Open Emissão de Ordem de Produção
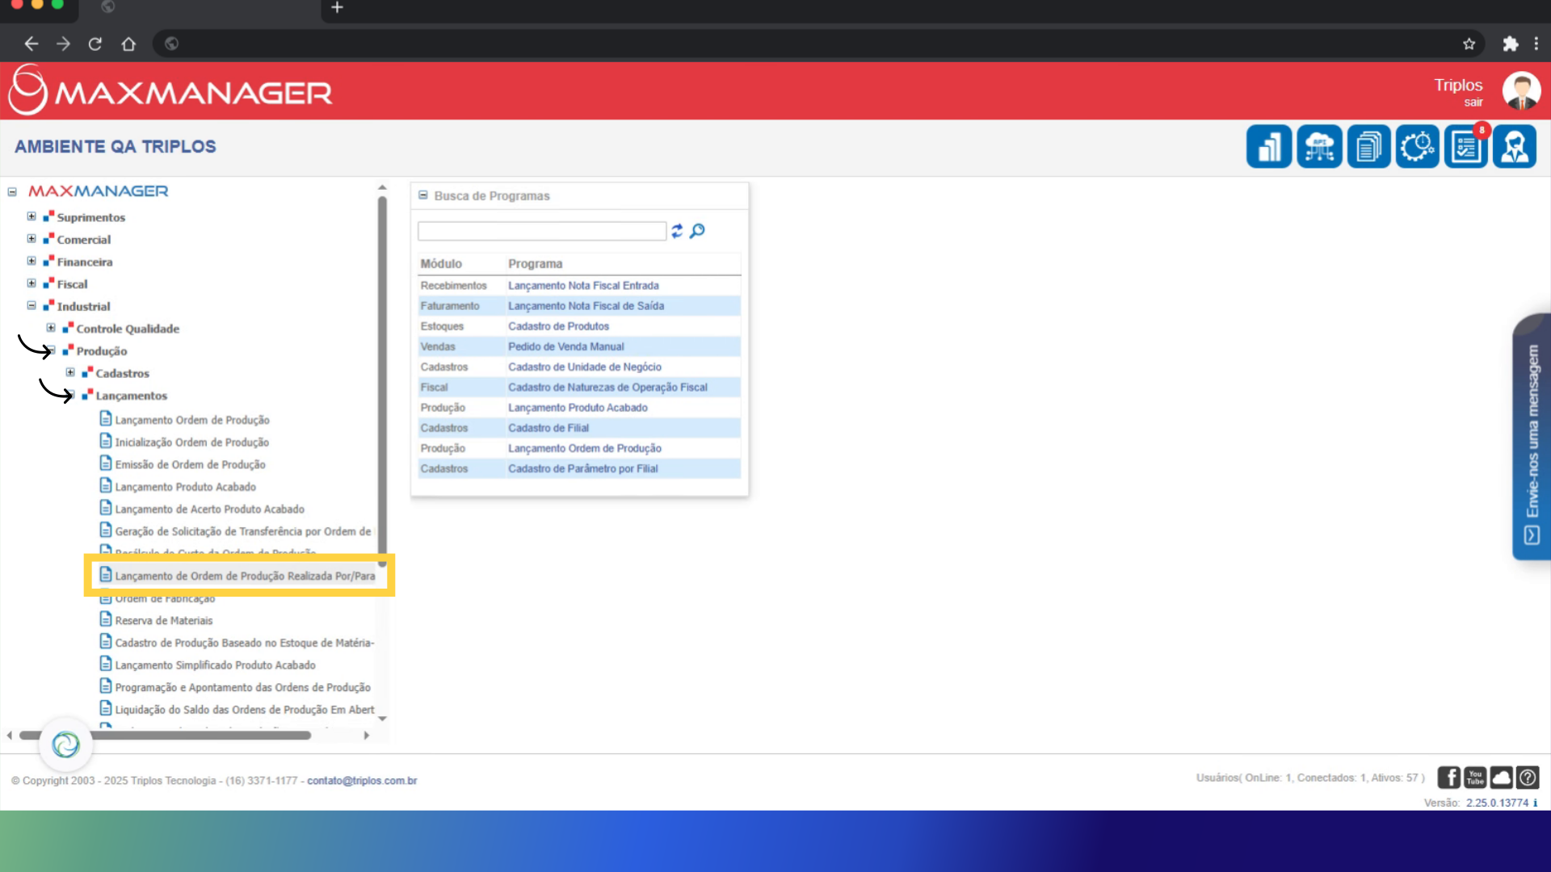Viewport: 1551px width, 872px height. coord(190,464)
